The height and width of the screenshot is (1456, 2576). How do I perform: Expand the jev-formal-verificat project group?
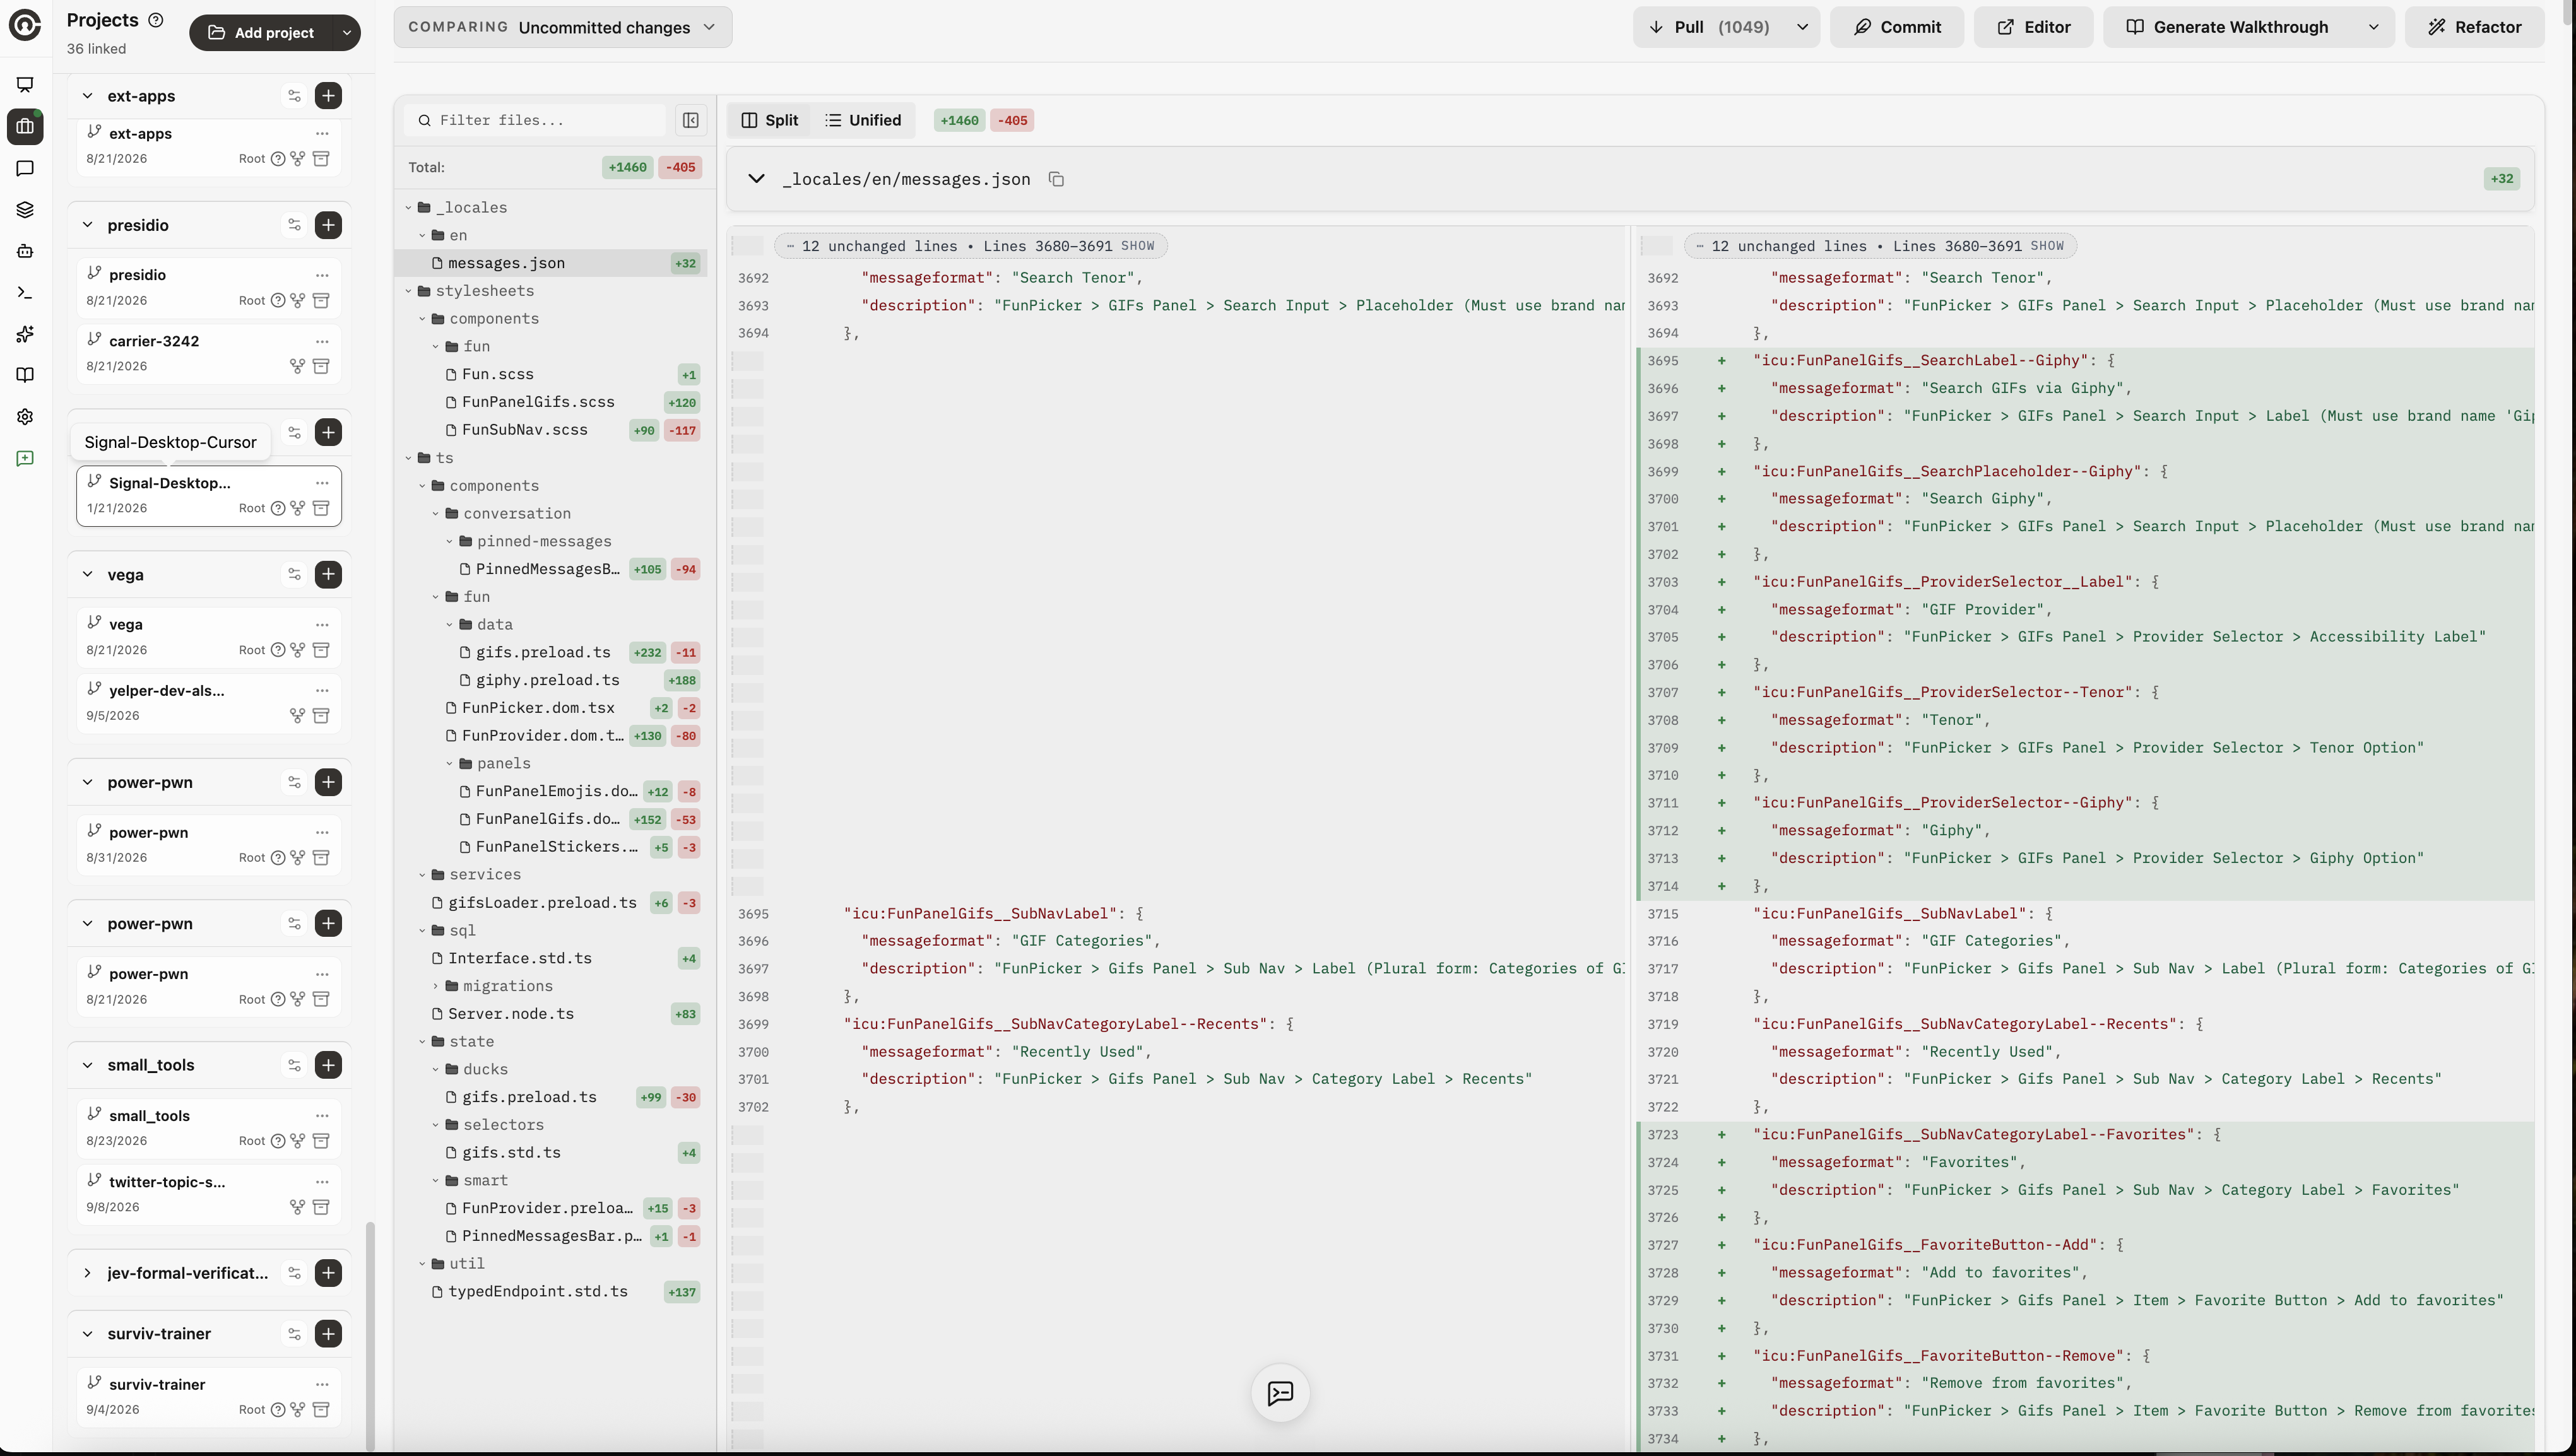pos(87,1273)
